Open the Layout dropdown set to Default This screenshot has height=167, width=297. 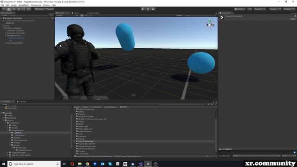289,9
